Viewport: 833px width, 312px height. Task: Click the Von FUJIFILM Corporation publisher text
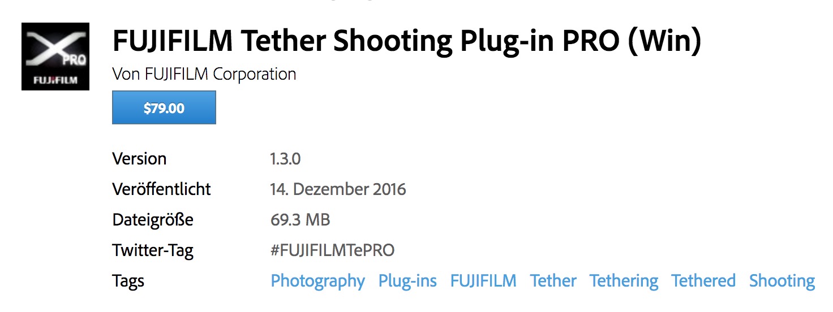coord(204,74)
